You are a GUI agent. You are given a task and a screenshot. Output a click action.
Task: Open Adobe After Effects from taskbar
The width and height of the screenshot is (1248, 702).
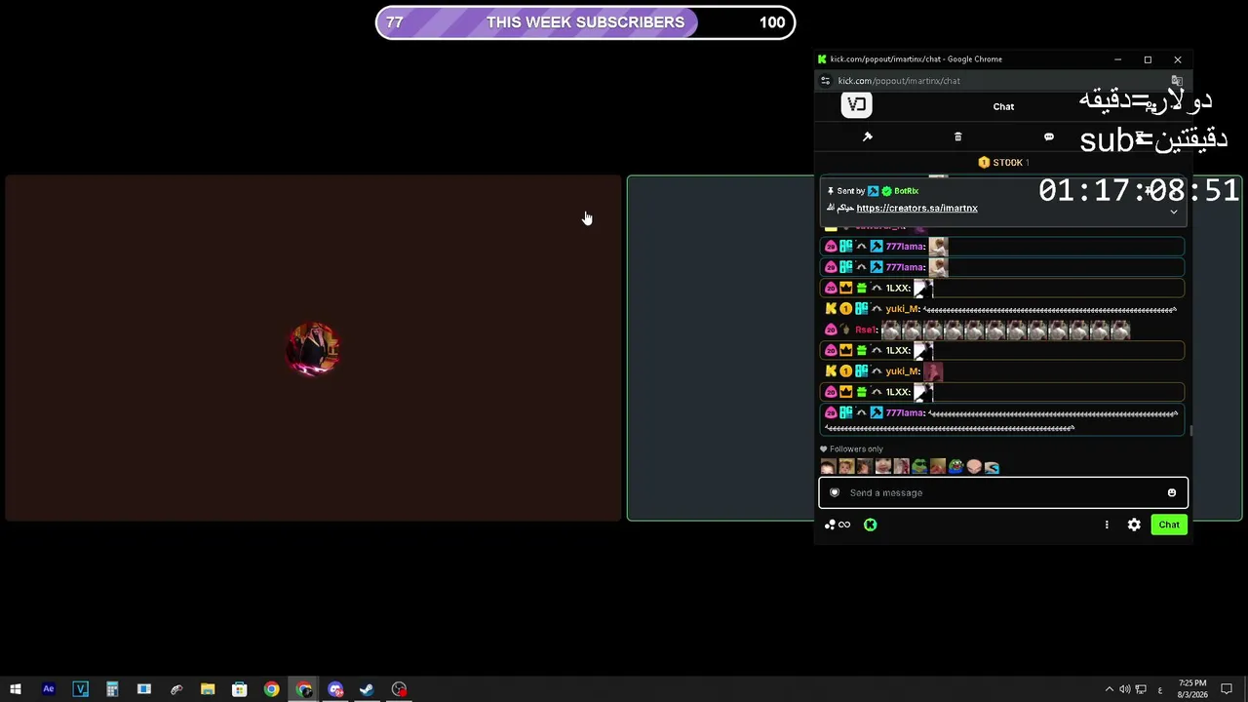pos(48,689)
